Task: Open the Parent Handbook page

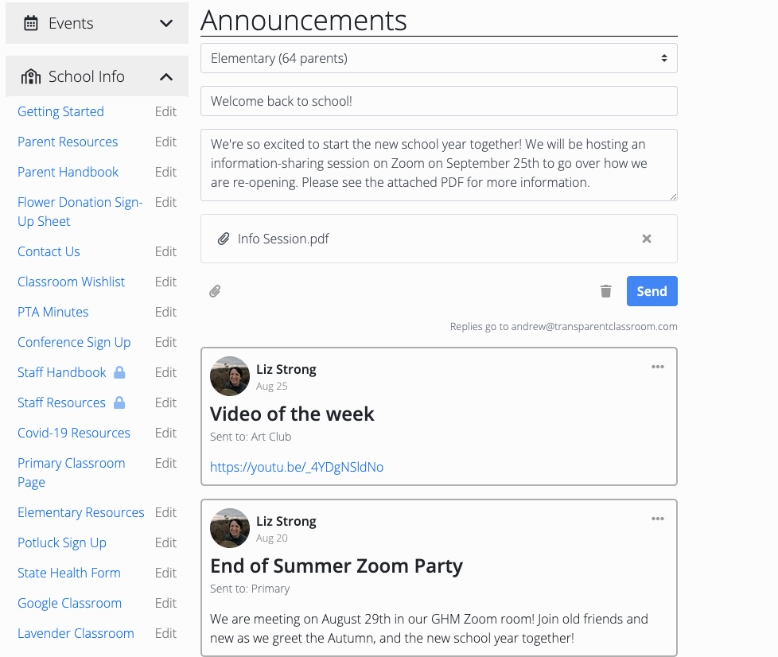Action: click(x=68, y=172)
